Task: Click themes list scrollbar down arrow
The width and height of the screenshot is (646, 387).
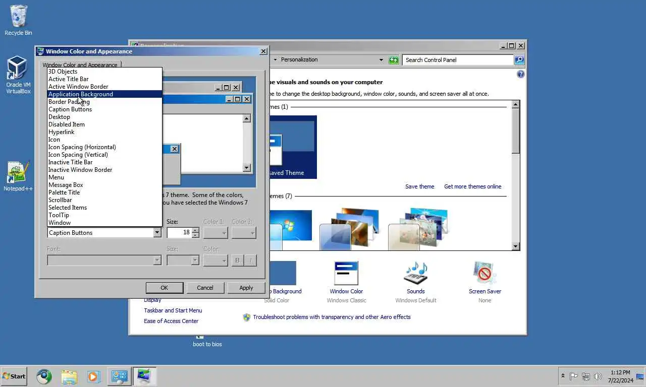Action: click(515, 246)
